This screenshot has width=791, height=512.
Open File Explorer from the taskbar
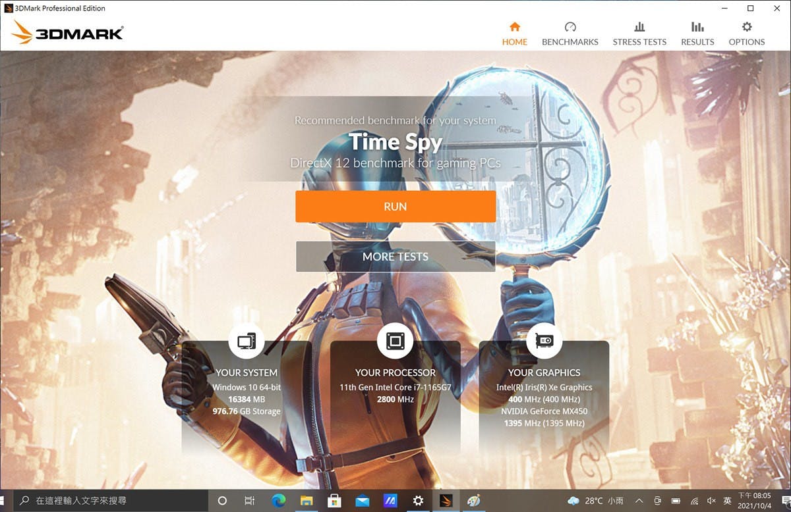coord(306,501)
